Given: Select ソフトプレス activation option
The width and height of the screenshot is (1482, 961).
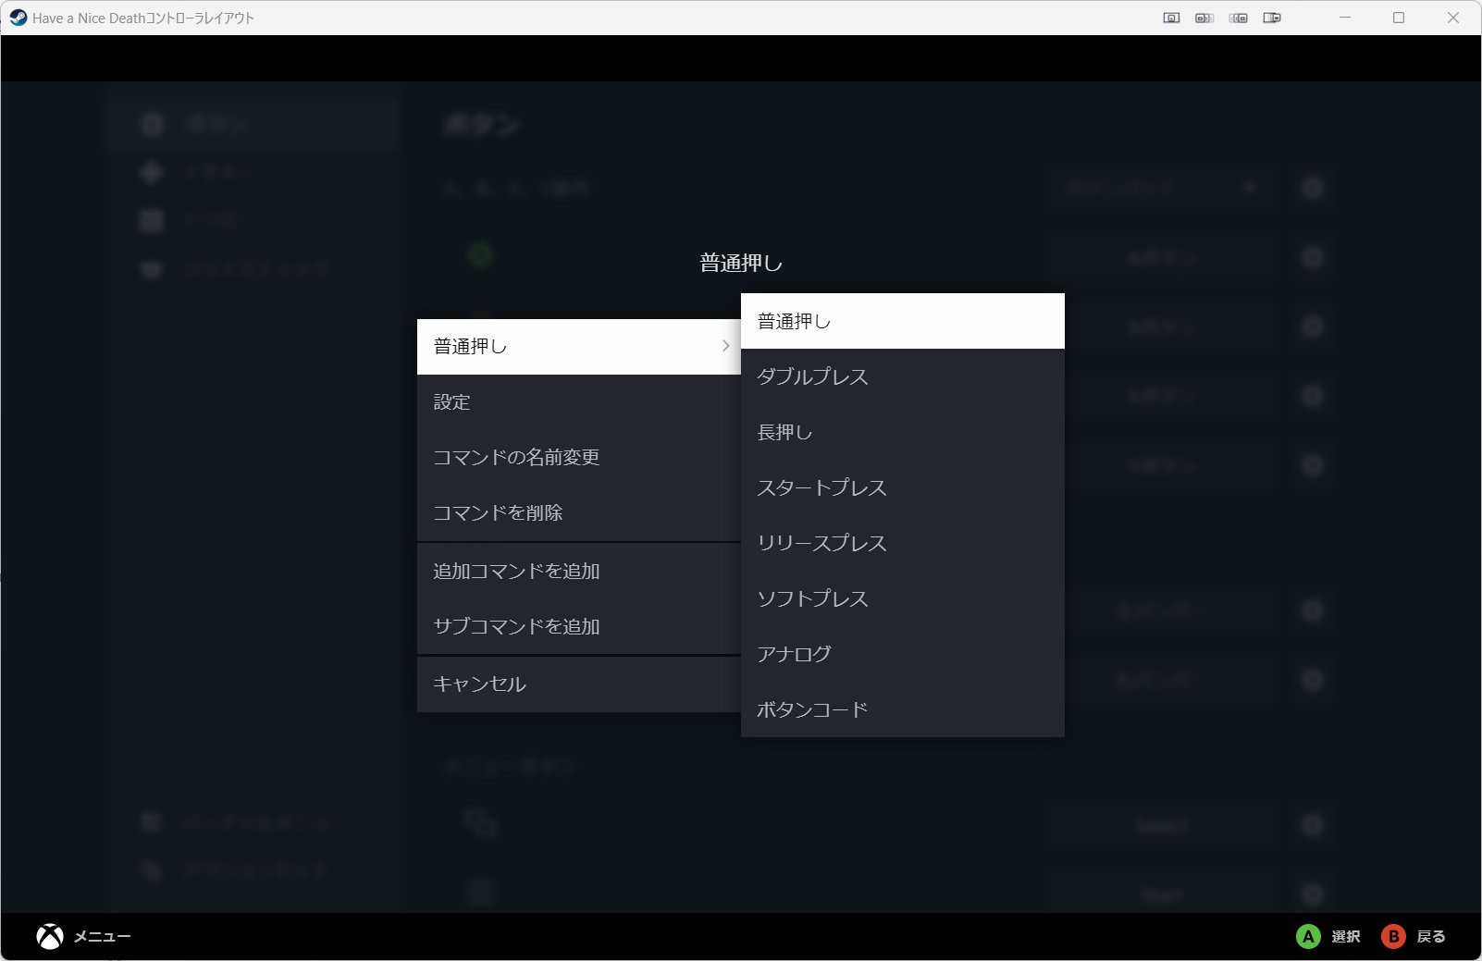Looking at the screenshot, I should click(x=902, y=598).
